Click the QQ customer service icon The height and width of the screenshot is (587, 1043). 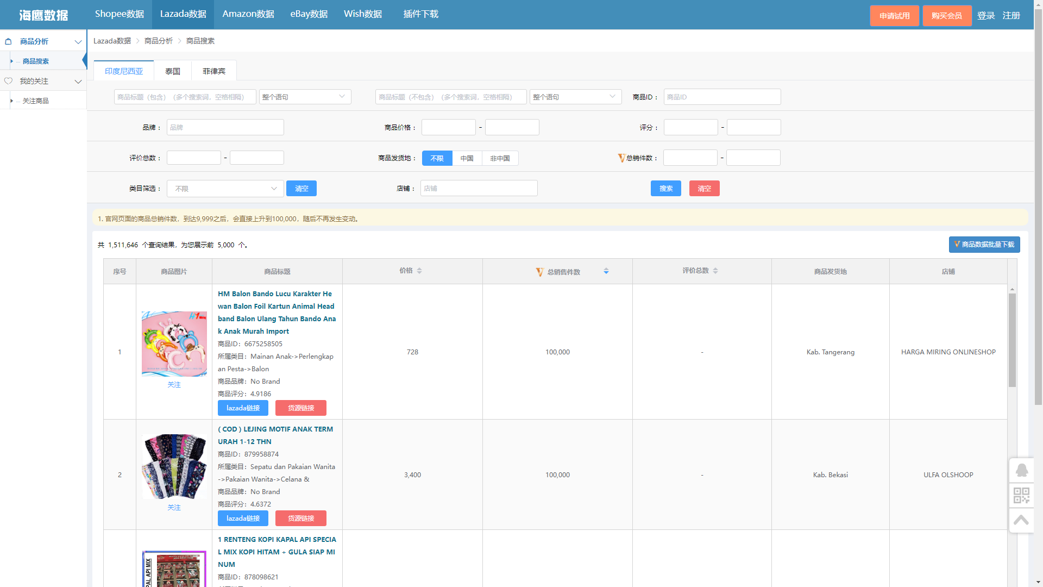point(1021,470)
